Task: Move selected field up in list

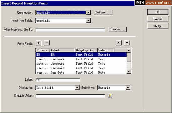Action: [x=119, y=43]
